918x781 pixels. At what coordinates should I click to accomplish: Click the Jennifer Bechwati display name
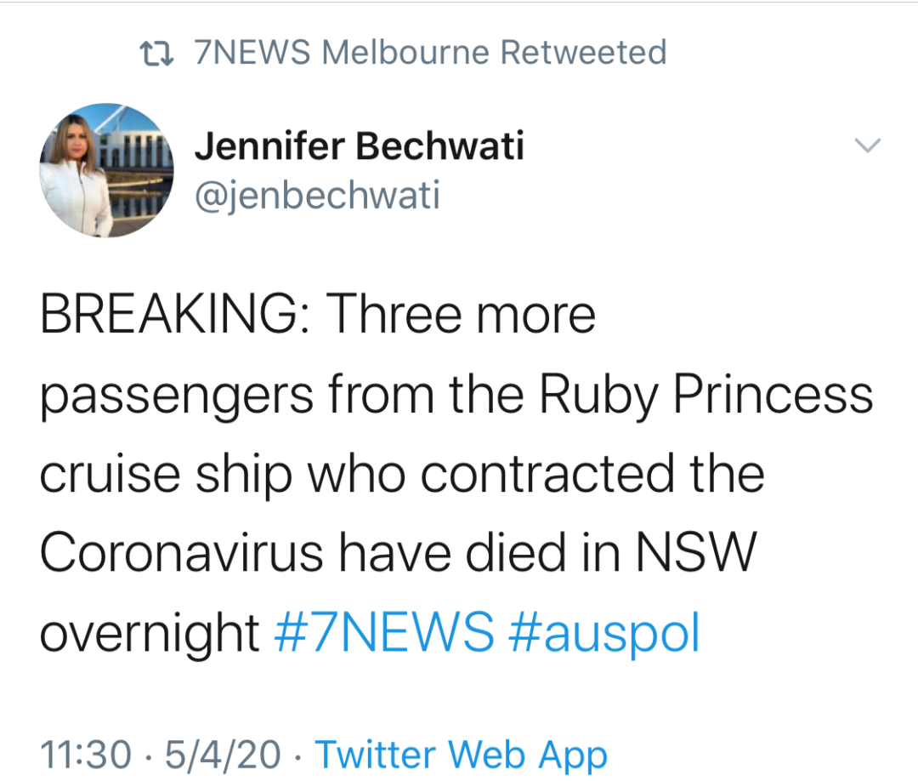pos(359,145)
